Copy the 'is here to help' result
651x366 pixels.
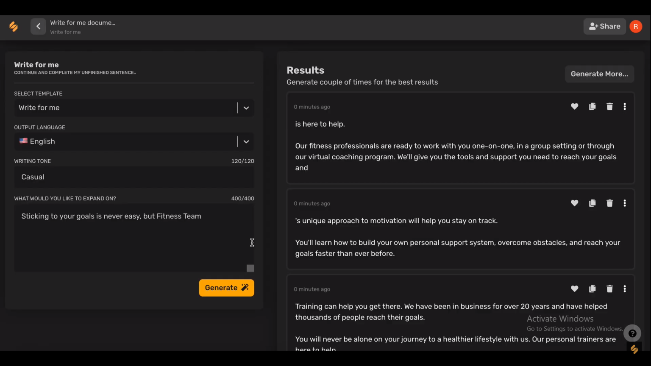pyautogui.click(x=592, y=107)
